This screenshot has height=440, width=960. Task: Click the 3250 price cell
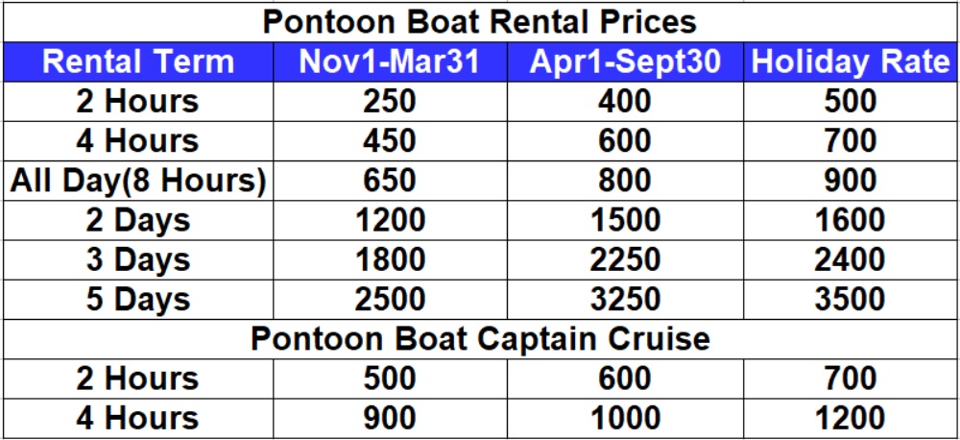pos(625,300)
